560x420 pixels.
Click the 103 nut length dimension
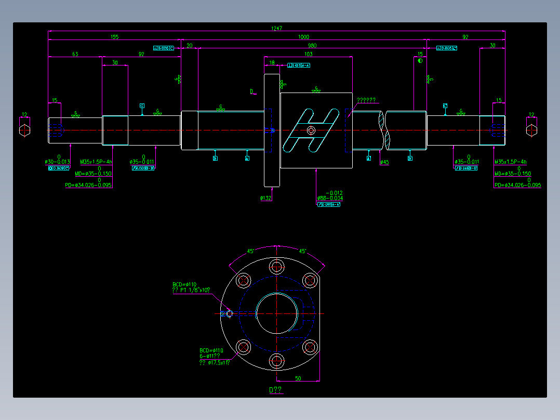click(308, 54)
